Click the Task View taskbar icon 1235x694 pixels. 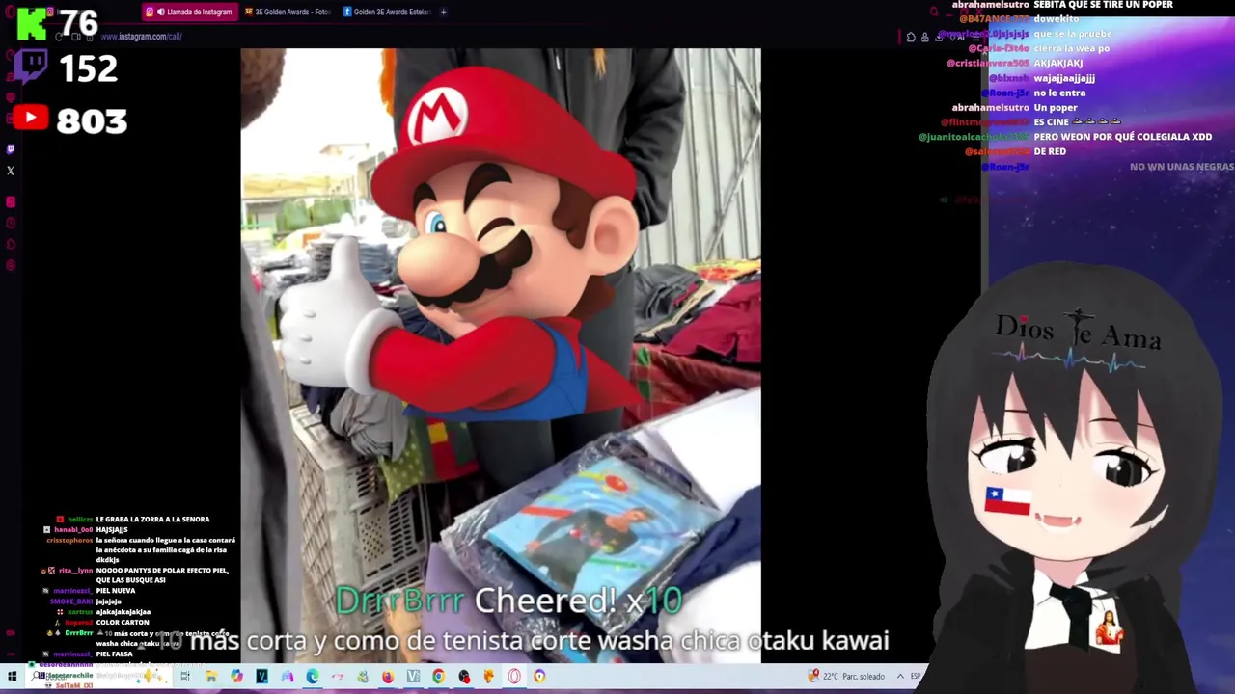[x=185, y=677]
